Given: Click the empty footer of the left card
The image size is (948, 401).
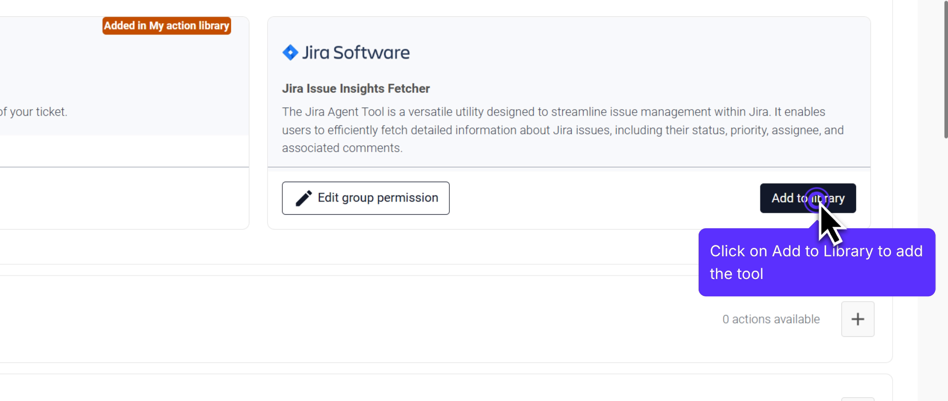Looking at the screenshot, I should coord(123,198).
